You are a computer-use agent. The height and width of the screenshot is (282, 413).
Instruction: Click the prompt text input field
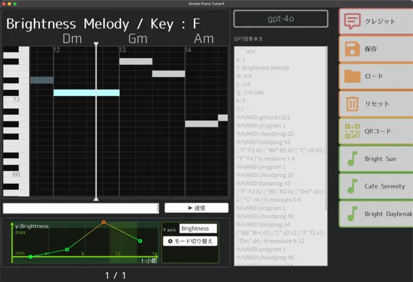(x=80, y=208)
